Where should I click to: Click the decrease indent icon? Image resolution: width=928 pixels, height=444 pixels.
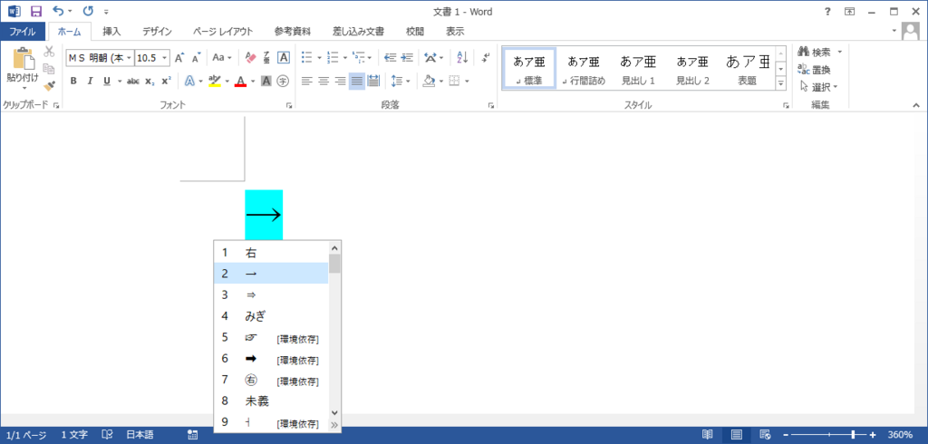pos(390,57)
